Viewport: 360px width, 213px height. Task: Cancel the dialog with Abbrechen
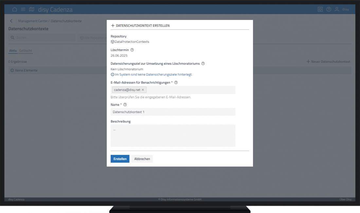click(x=142, y=158)
